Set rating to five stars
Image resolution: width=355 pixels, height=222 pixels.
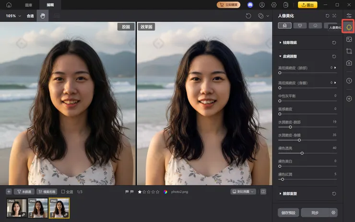tap(157, 192)
